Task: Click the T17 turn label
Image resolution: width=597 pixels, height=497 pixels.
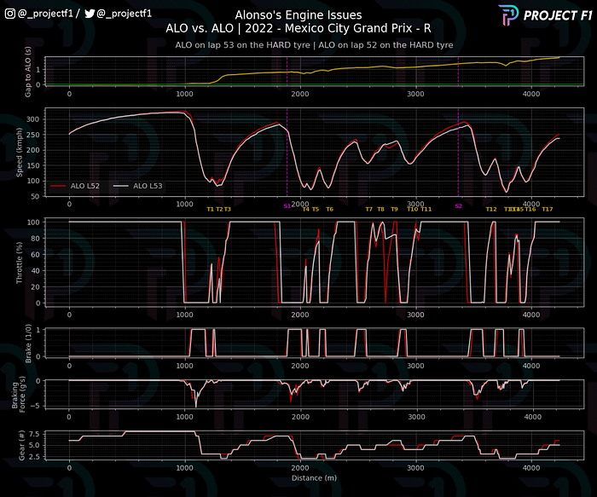Action: [x=548, y=210]
